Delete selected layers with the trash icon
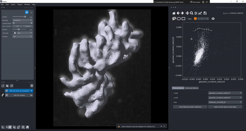Screen dimensions: 246x131 [32, 86]
